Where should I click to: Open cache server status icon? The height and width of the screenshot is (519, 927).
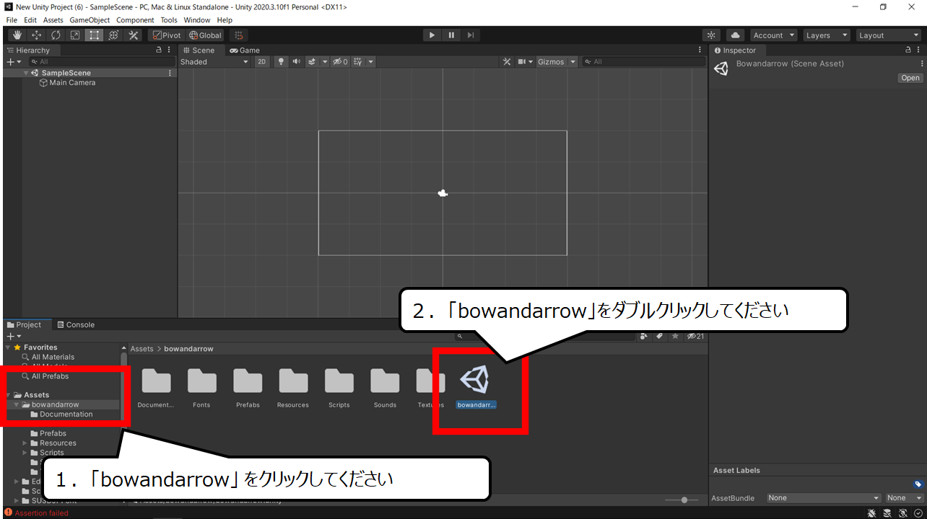point(887,513)
